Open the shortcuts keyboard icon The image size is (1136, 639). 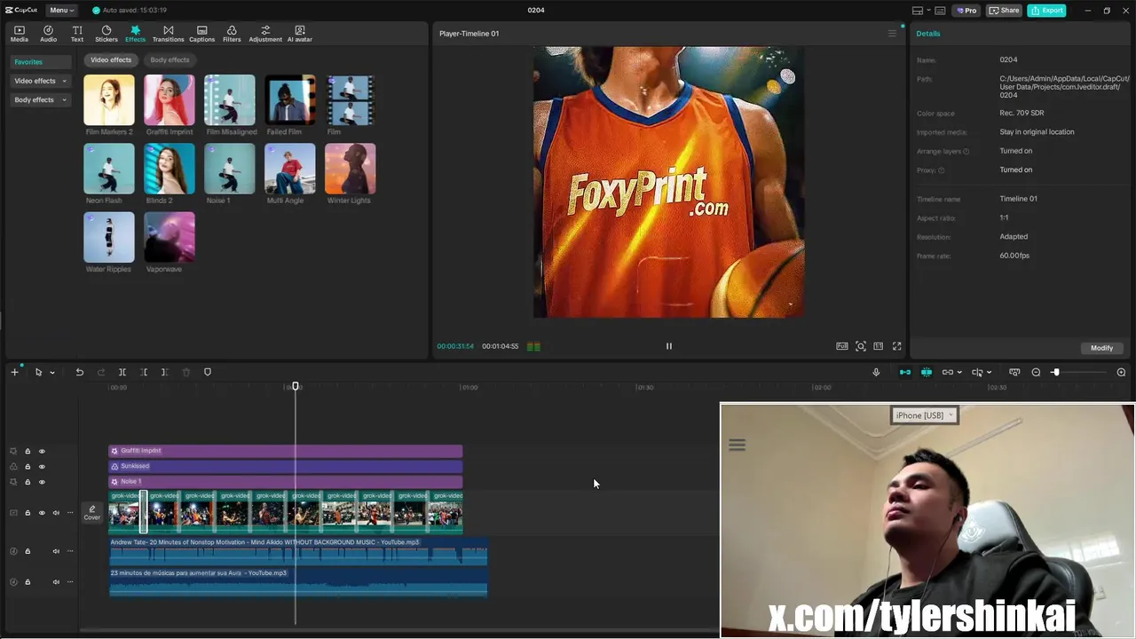click(941, 11)
